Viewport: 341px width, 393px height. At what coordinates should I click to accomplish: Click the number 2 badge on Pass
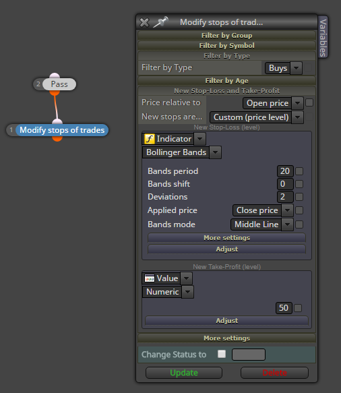click(38, 84)
